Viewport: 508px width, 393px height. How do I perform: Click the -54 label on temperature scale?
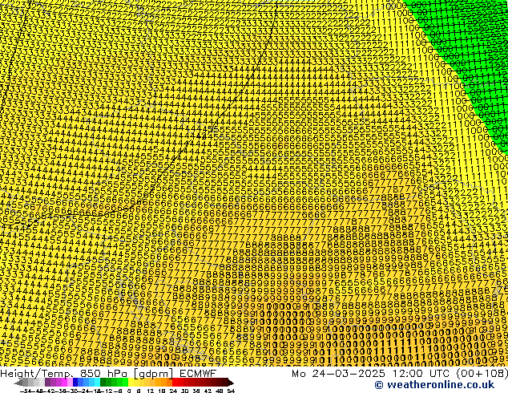click(x=26, y=391)
